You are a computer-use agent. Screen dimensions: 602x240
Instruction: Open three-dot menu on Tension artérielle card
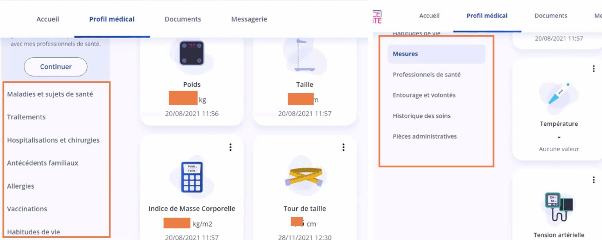click(594, 180)
